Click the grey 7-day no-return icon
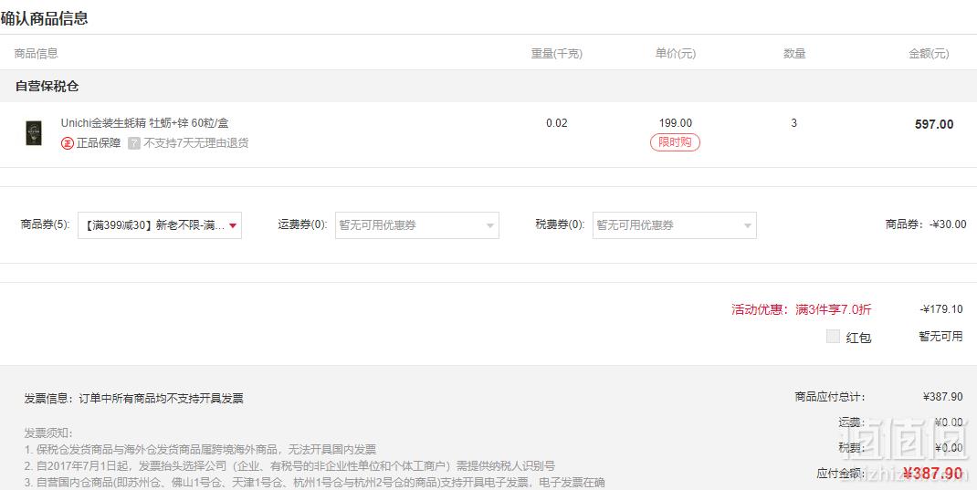The height and width of the screenshot is (490, 977). click(x=134, y=143)
